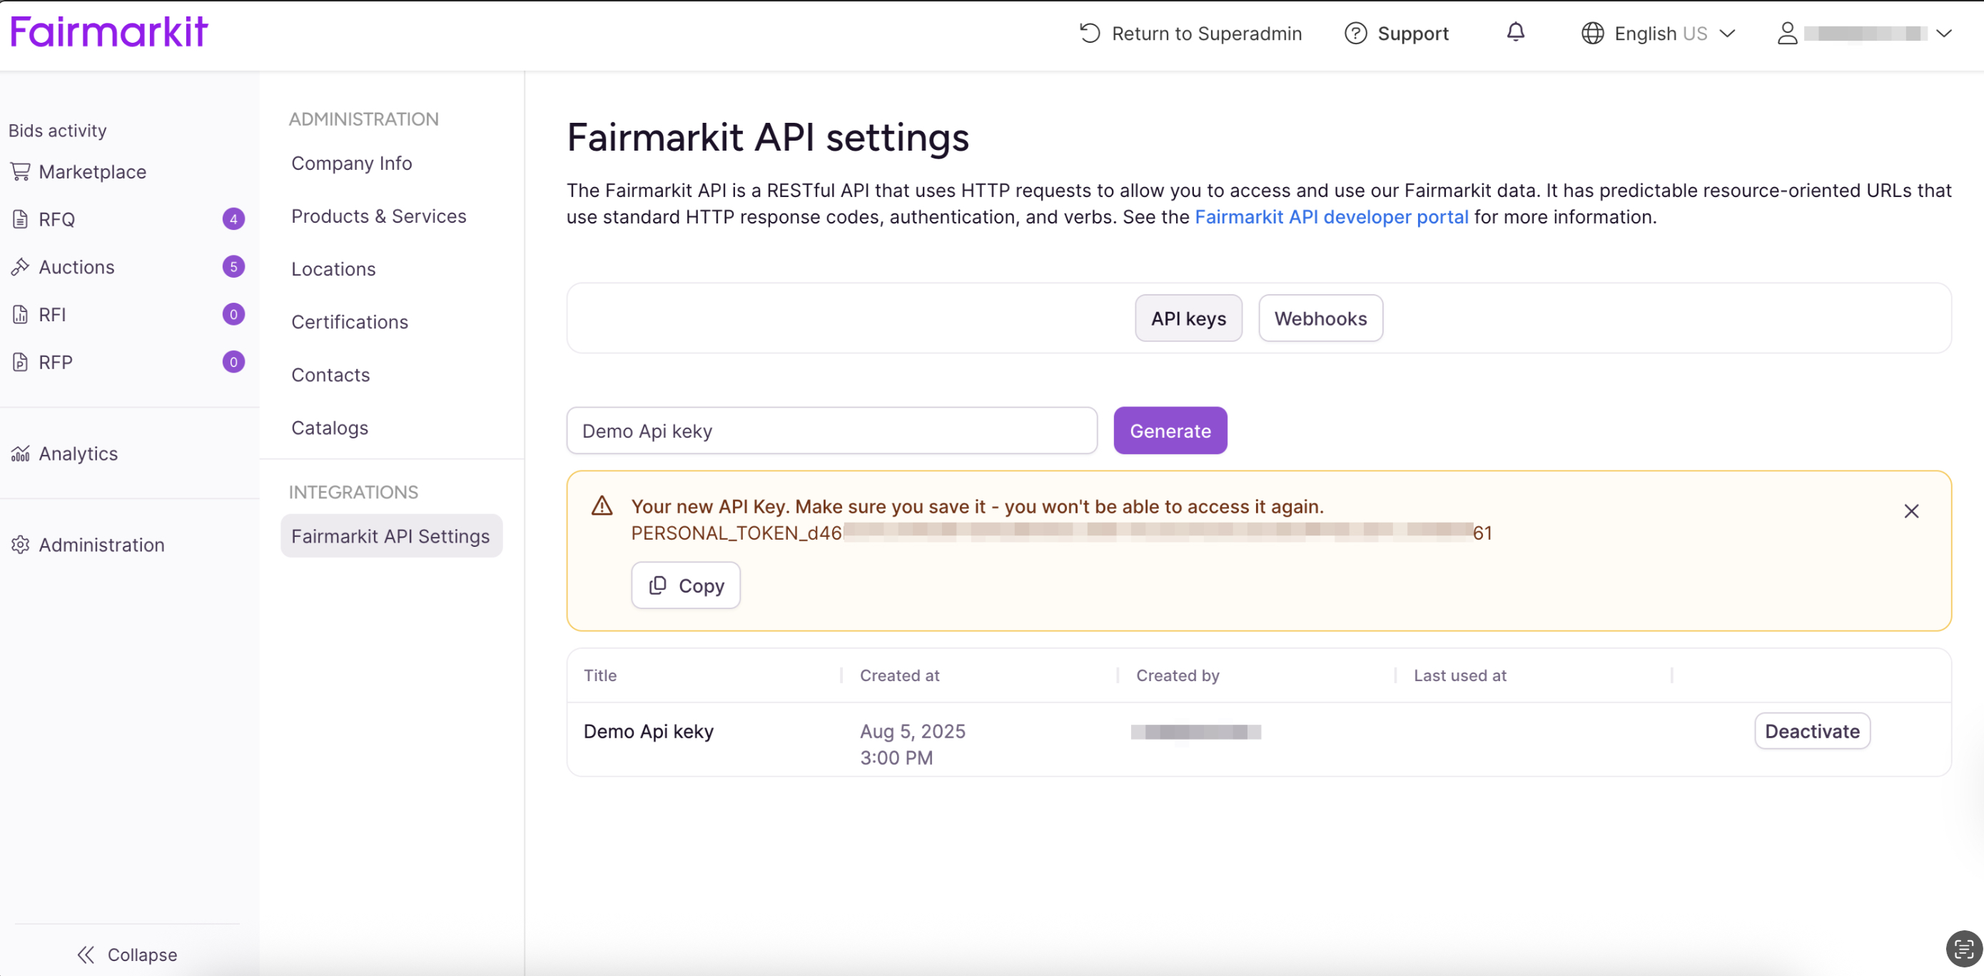
Task: Click the Last used at column header
Action: 1459,675
